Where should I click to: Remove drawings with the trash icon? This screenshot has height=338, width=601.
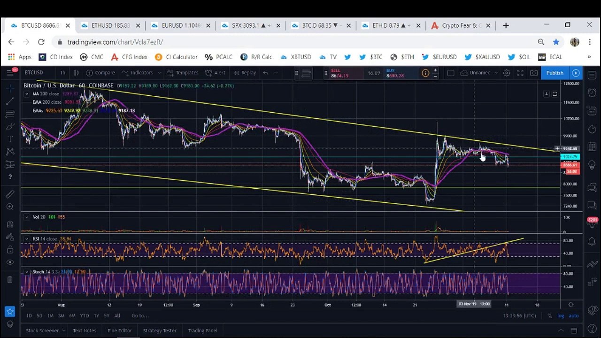[x=10, y=280]
